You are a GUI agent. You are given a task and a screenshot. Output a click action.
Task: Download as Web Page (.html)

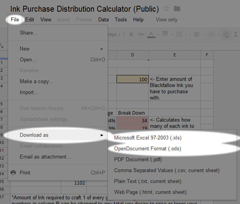pyautogui.click(x=172, y=192)
